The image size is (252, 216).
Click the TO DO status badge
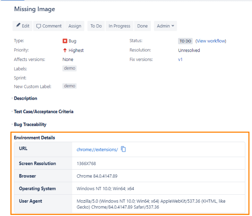click(x=185, y=41)
